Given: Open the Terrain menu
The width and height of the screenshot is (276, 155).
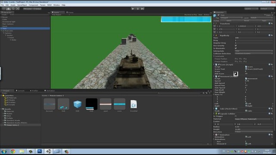Looking at the screenshot, I should [x=43, y=5].
